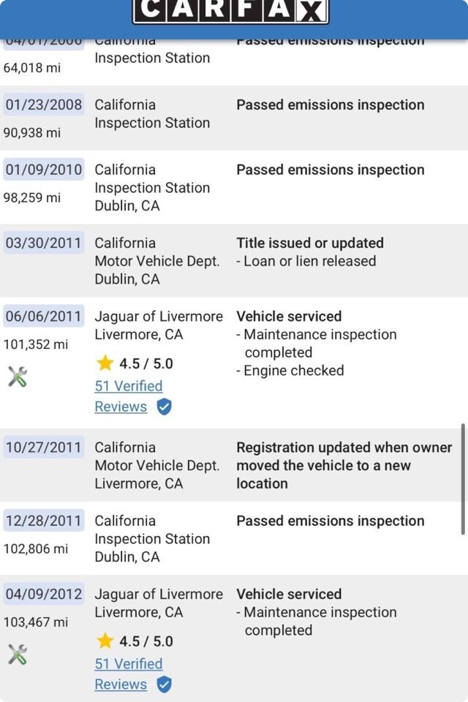The width and height of the screenshot is (468, 702).
Task: Select the 01/23/2008 date badge
Action: click(44, 105)
